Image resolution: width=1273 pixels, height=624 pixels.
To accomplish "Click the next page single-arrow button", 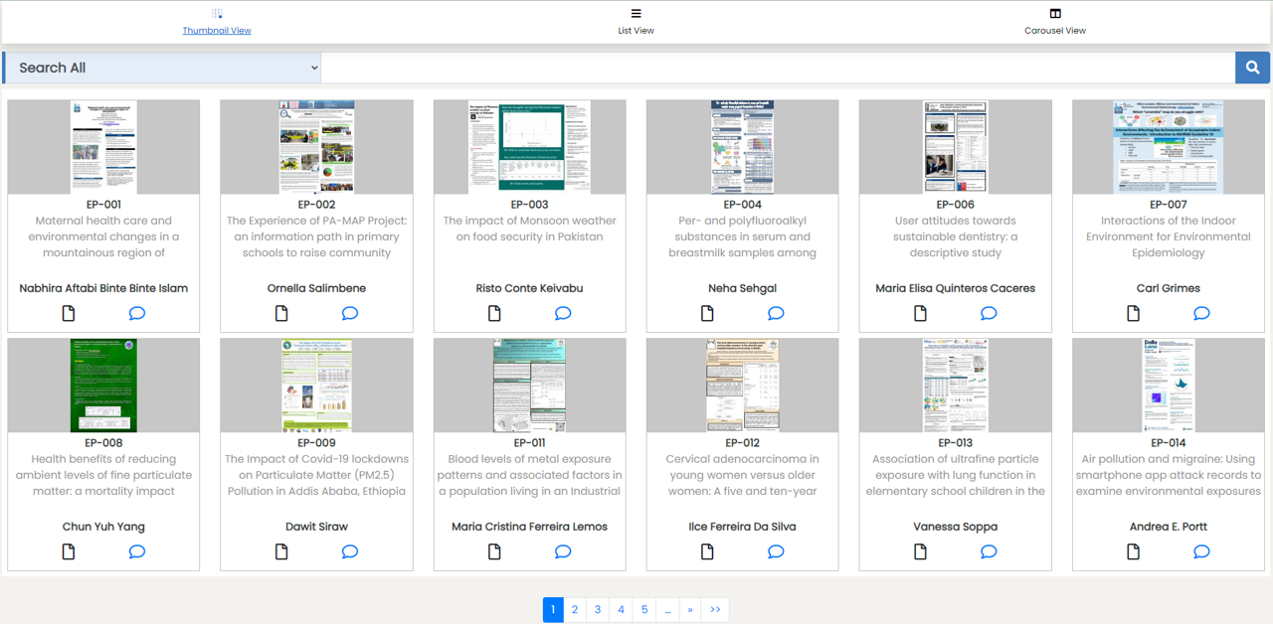I will coord(690,610).
